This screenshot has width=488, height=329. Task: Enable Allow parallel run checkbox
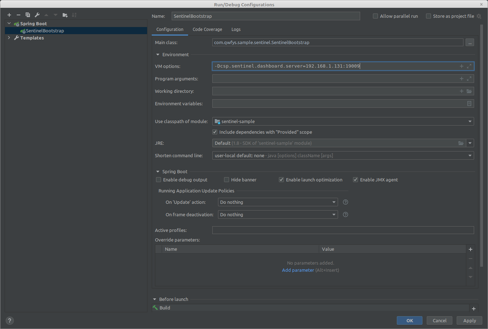[x=375, y=16]
